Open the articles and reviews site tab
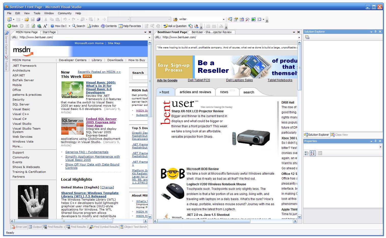Image resolution: width=386 pixels, height=238 pixels. (195, 92)
